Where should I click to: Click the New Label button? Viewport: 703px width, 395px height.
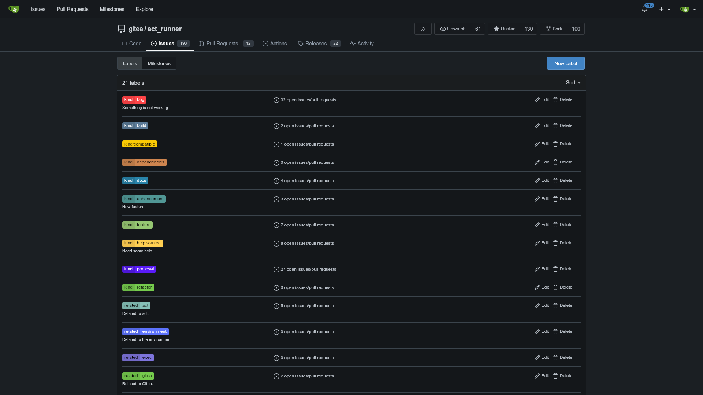565,64
